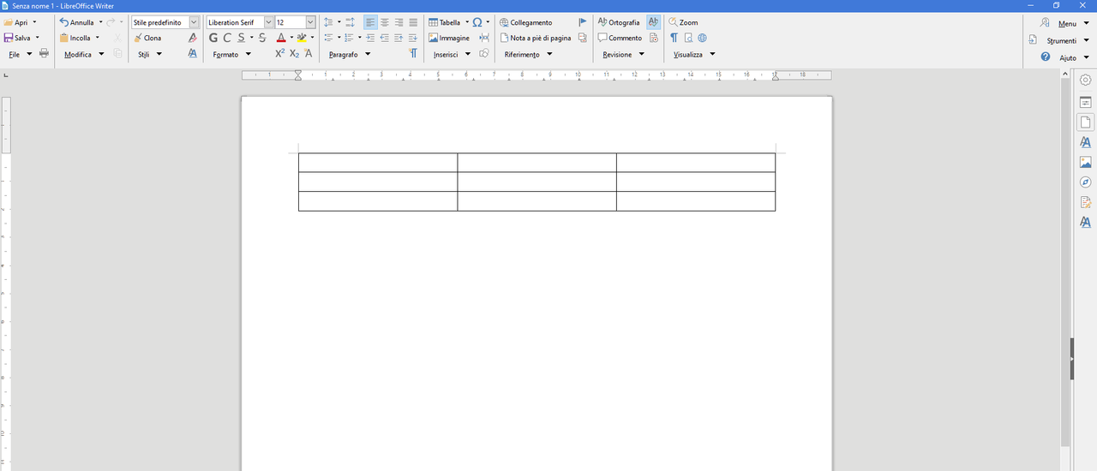Open the Revisione menu
The width and height of the screenshot is (1097, 471).
[x=623, y=54]
